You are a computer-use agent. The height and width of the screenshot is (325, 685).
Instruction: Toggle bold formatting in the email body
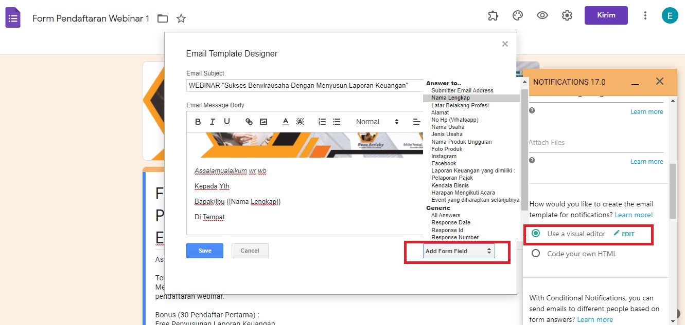point(198,122)
